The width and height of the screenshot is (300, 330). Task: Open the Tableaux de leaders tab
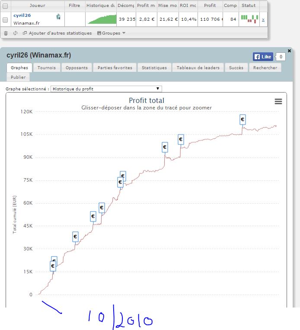[x=198, y=67]
